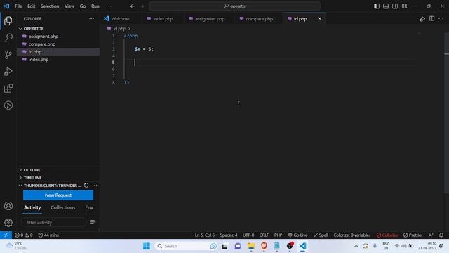Open Thunder Client panel more actions
This screenshot has width=449, height=253.
[x=95, y=186]
